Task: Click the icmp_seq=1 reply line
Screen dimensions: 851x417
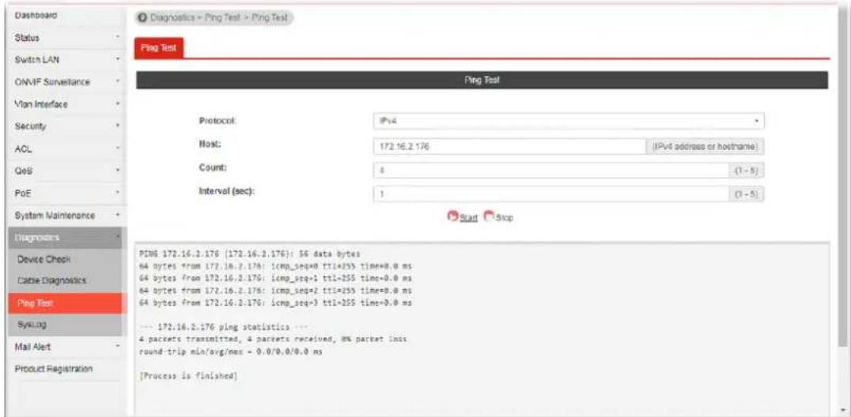Action: (276, 278)
